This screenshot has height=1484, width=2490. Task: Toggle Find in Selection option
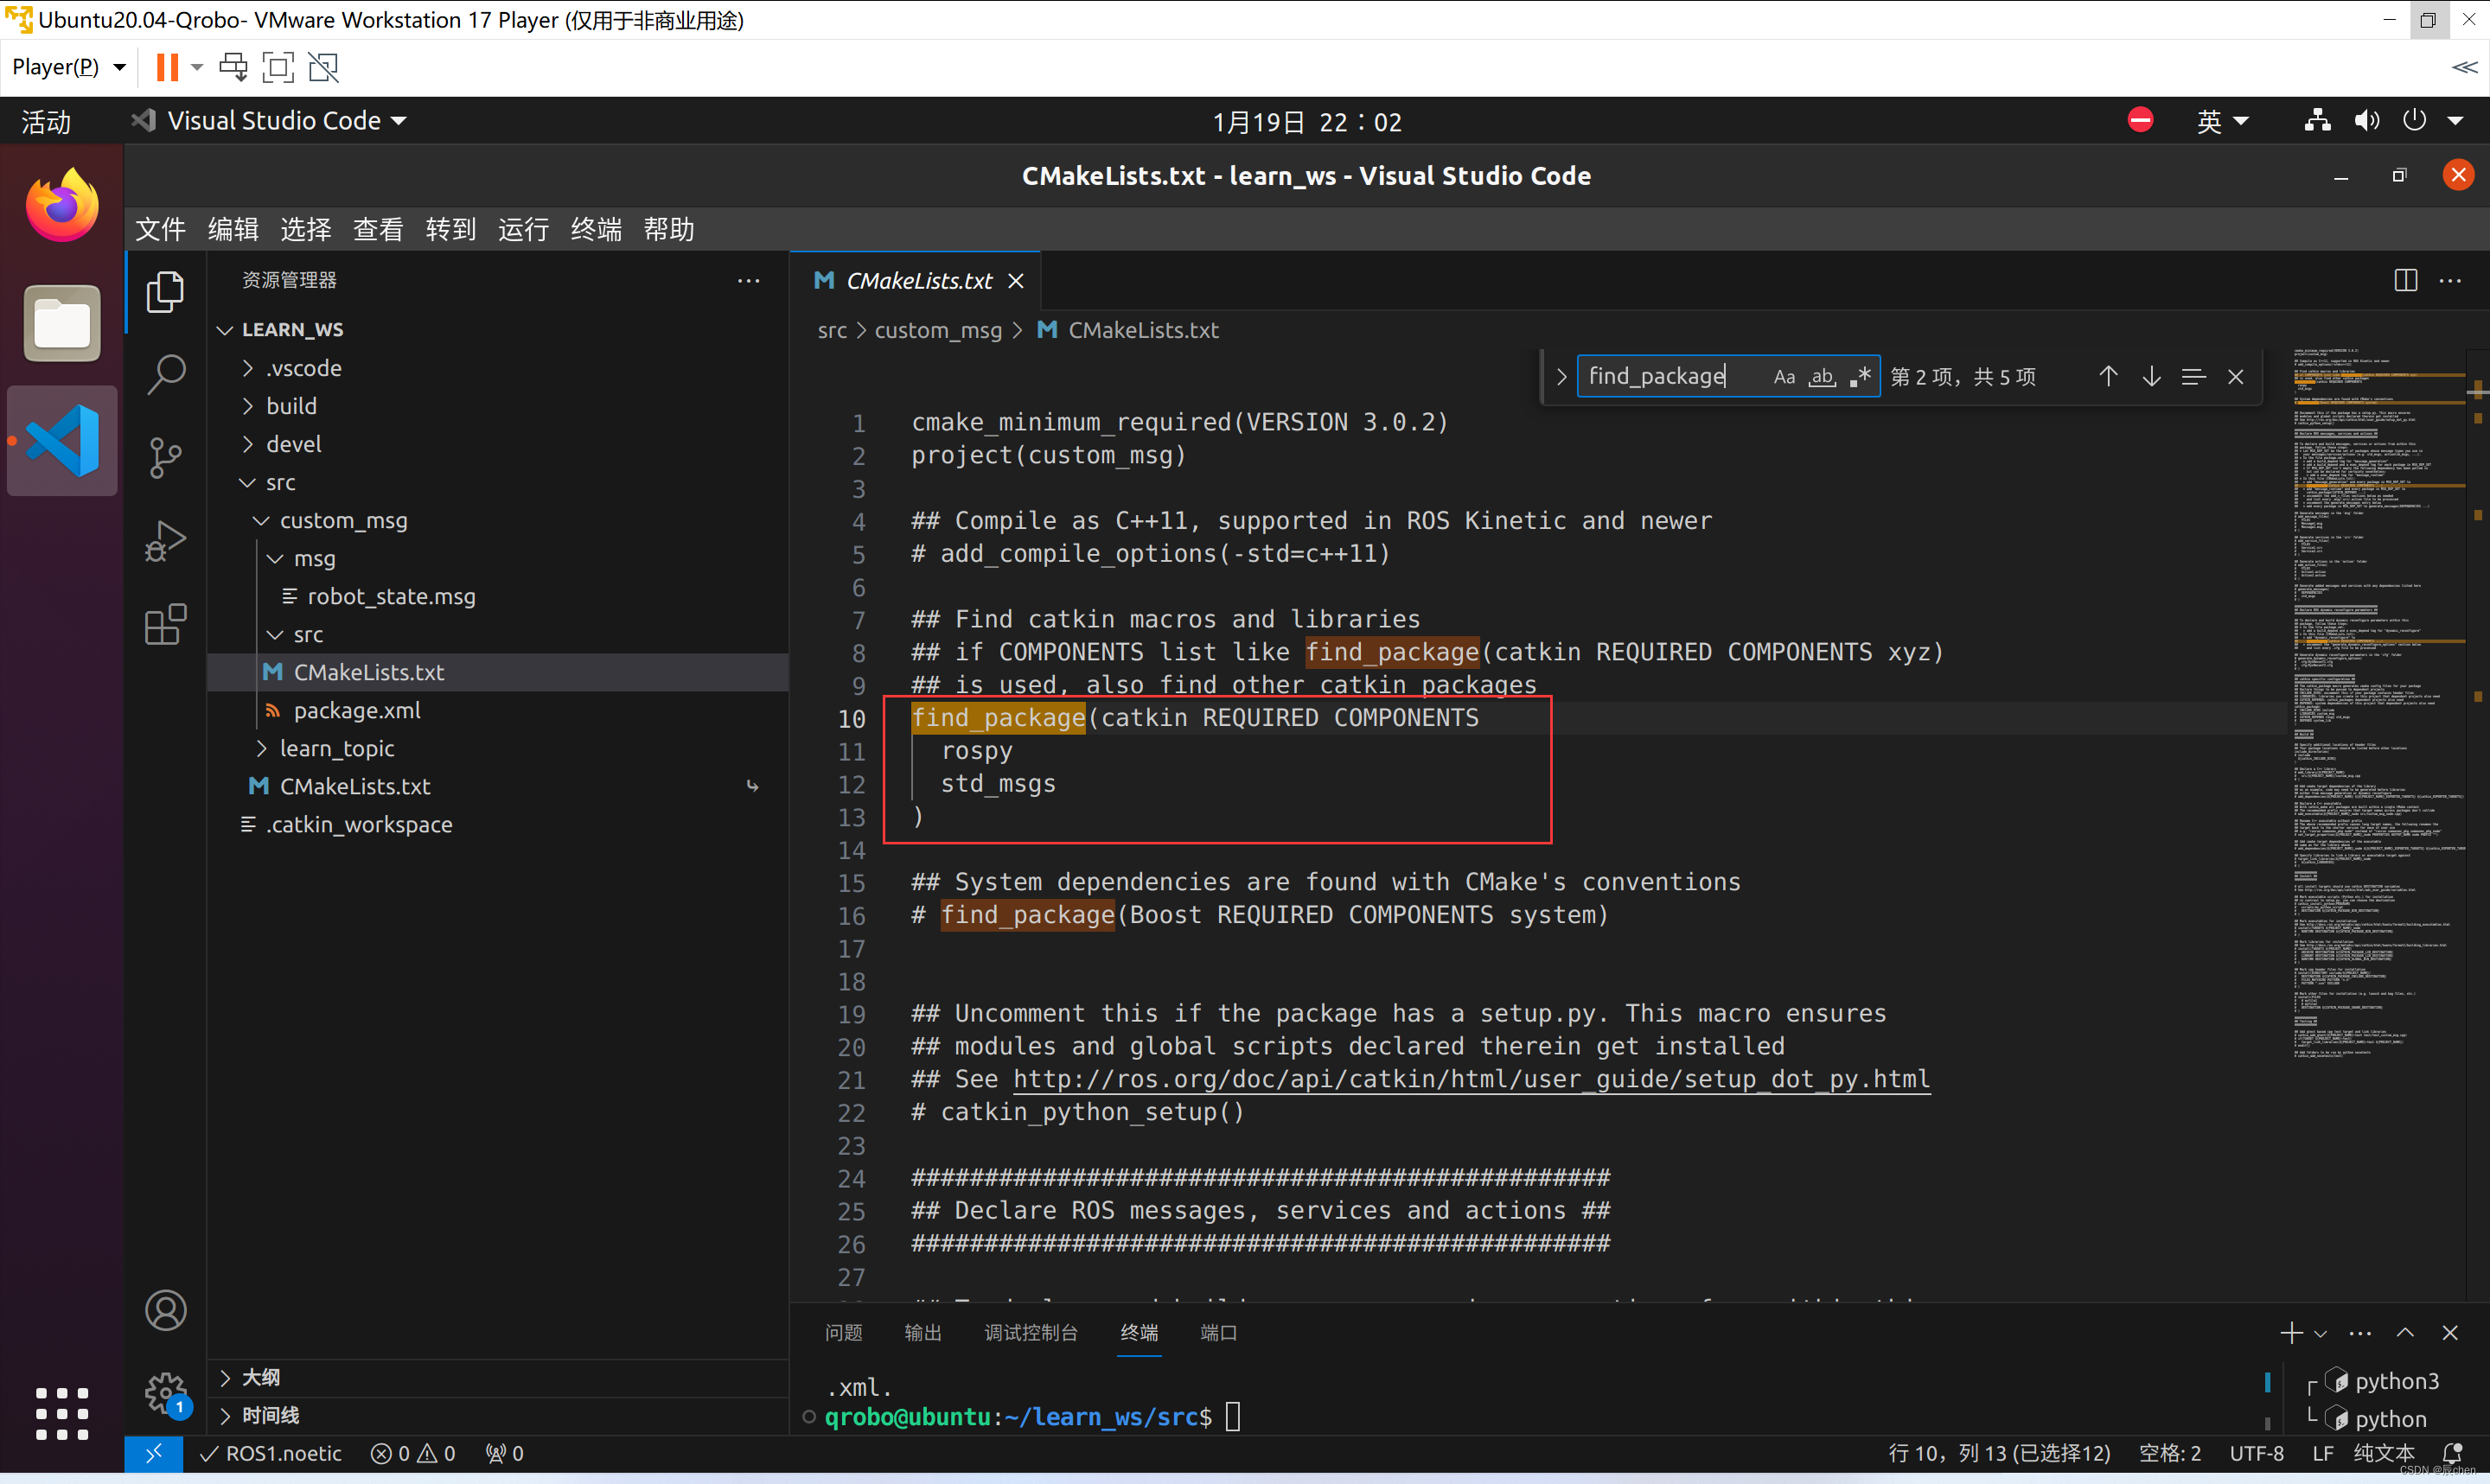click(x=2193, y=376)
